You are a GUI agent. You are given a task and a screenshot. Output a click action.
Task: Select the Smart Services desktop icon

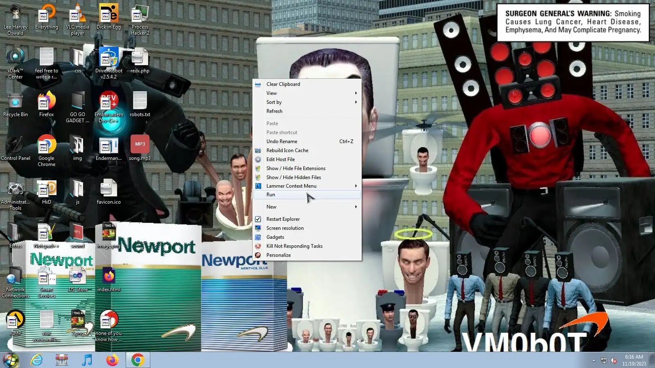pos(47,282)
